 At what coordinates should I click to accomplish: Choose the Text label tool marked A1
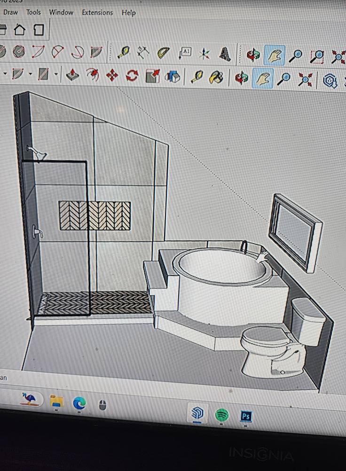pyautogui.click(x=185, y=53)
